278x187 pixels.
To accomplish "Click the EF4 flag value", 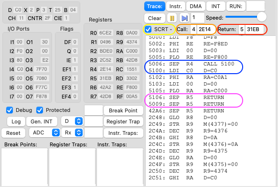I will 75,97.
